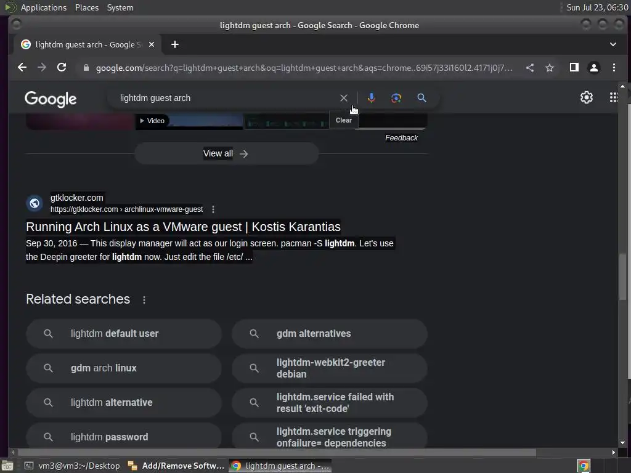The image size is (631, 473).
Task: Click the gtklocker.com site name
Action: 77,198
